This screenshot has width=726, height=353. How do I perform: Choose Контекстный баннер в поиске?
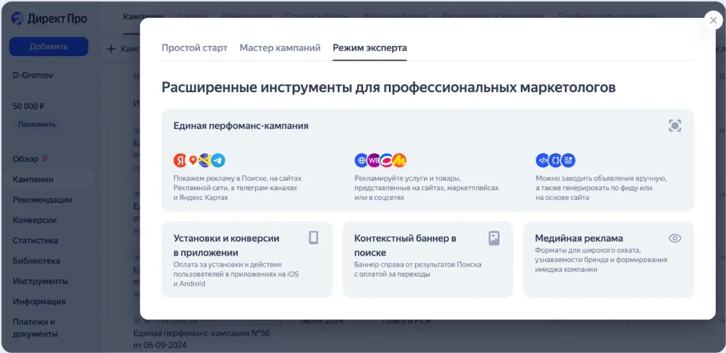pyautogui.click(x=427, y=260)
